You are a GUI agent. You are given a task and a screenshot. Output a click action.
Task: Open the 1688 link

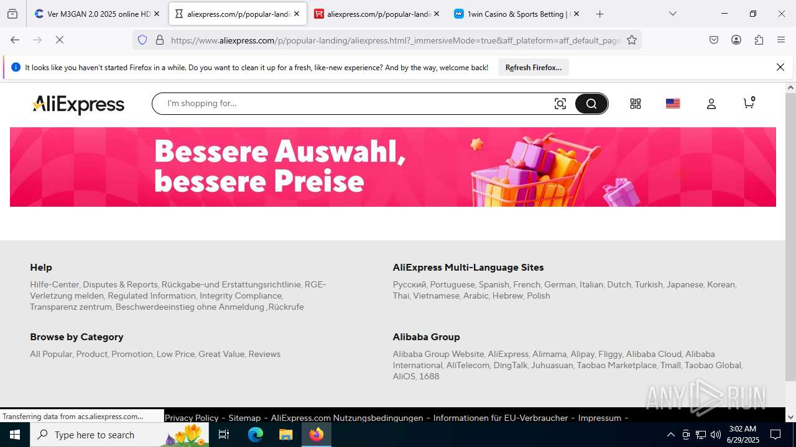(x=429, y=376)
